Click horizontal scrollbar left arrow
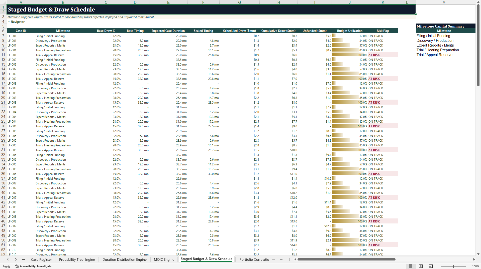 point(296,259)
